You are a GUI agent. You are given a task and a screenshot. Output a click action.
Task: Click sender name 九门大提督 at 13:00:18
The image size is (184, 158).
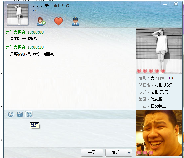pos(15,47)
